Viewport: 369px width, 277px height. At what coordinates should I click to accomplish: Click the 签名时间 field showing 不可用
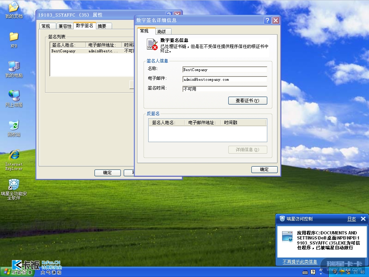(x=225, y=89)
